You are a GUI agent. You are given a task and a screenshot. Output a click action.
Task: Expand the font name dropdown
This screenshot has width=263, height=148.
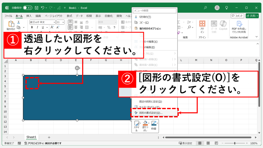tap(54, 22)
